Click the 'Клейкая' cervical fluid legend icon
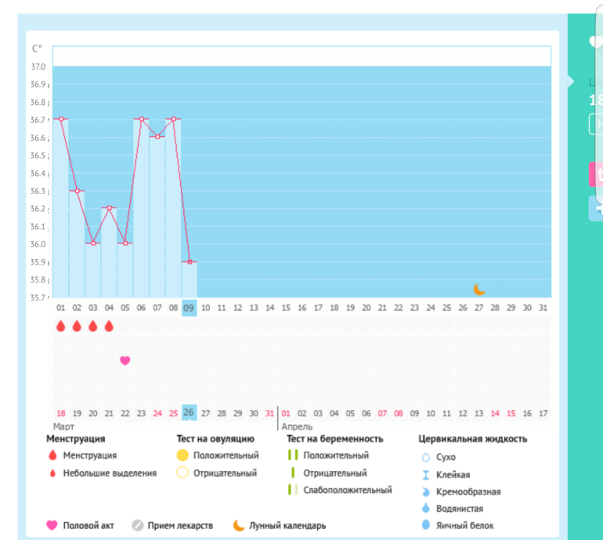The width and height of the screenshot is (603, 540). pos(426,474)
